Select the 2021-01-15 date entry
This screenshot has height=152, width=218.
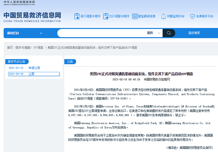(x=16, y=68)
